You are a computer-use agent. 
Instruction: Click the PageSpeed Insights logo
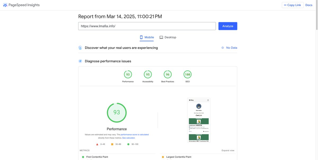5,5
